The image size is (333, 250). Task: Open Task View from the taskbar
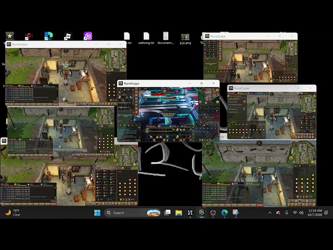pyautogui.click(x=168, y=213)
